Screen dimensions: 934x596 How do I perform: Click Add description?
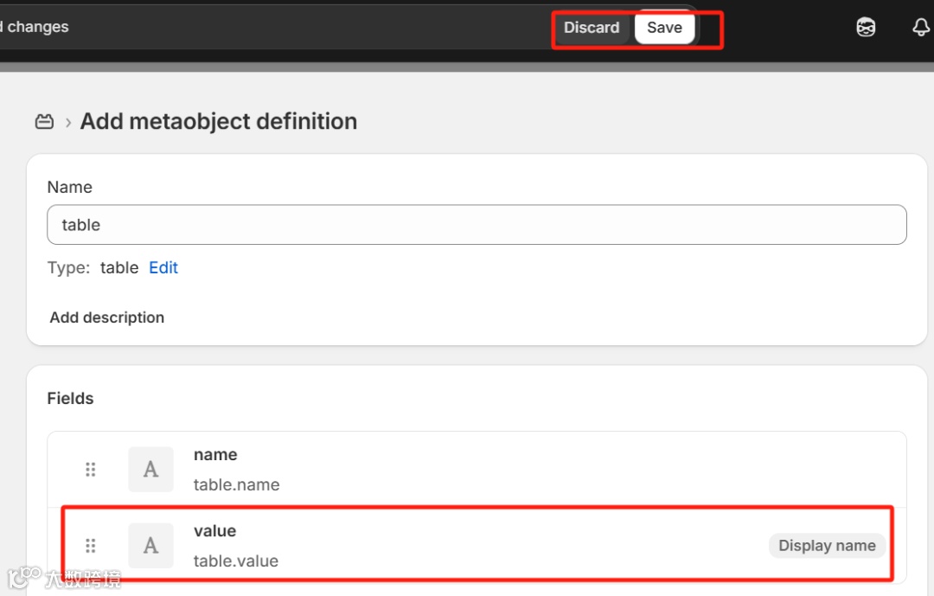tap(107, 317)
